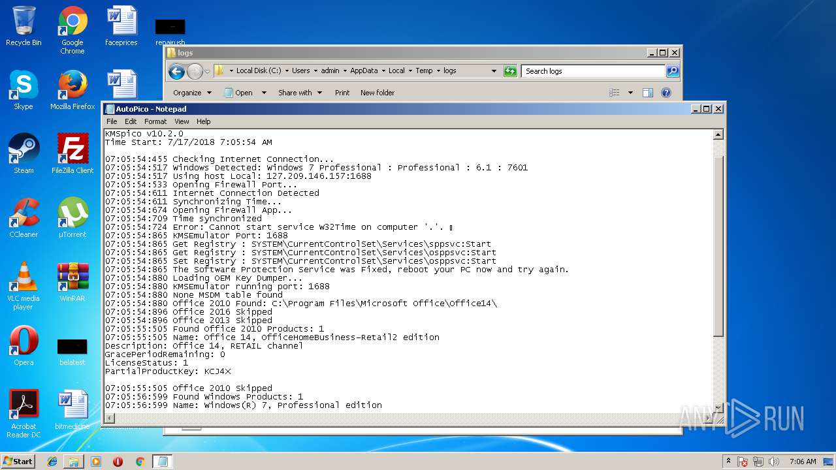836x470 pixels.
Task: Open recent pages dropdown beside Forward
Action: (207, 71)
